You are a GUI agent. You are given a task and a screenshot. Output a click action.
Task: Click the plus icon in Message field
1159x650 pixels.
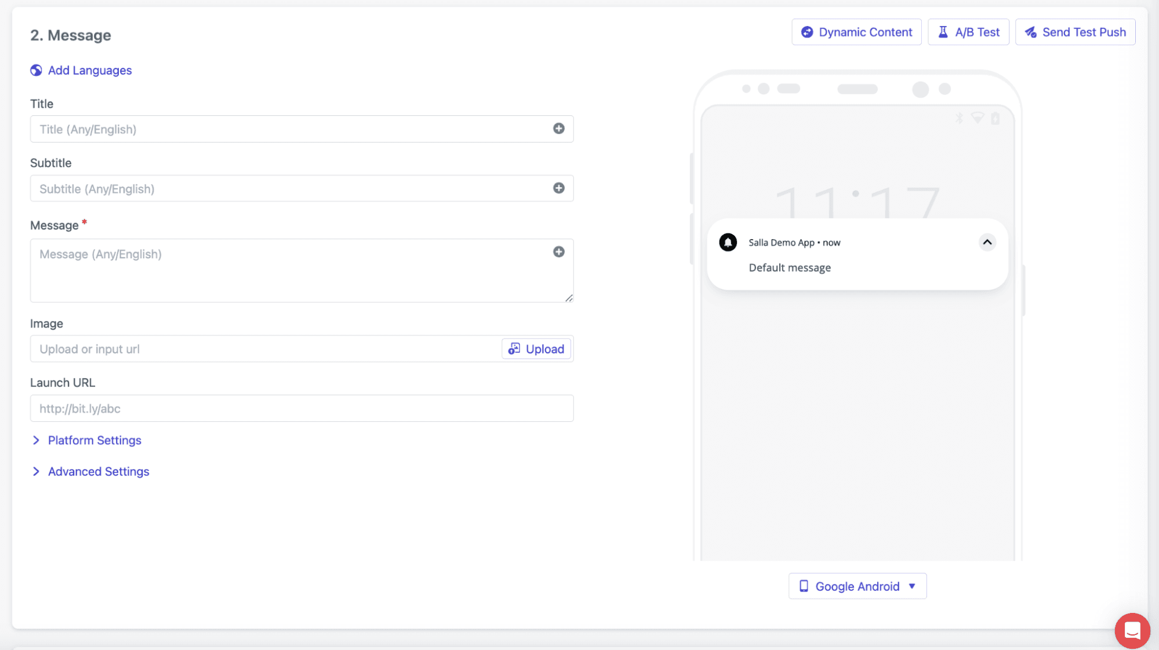point(558,251)
